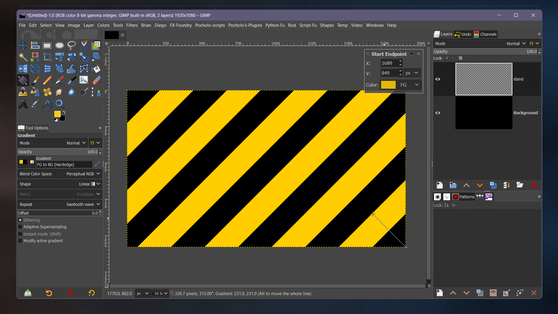
Task: Choose the Ellipse Select tool
Action: 60,45
